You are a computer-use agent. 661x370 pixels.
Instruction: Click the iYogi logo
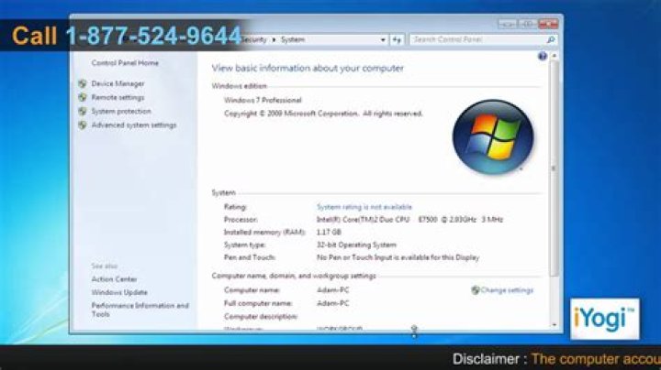coord(604,319)
